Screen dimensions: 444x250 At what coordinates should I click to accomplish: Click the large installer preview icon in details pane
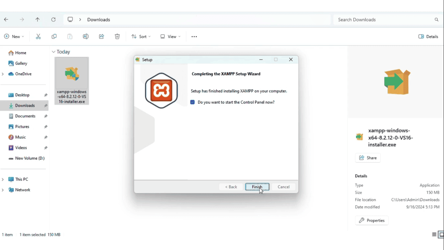pyautogui.click(x=397, y=82)
